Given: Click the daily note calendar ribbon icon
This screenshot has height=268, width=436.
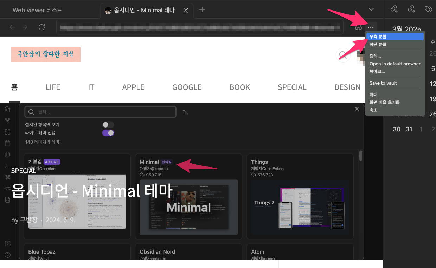Looking at the screenshot, I should 7,143.
